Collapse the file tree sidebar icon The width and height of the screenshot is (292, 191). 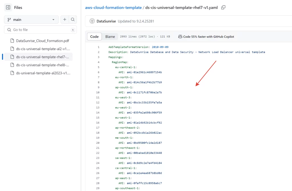[8, 8]
